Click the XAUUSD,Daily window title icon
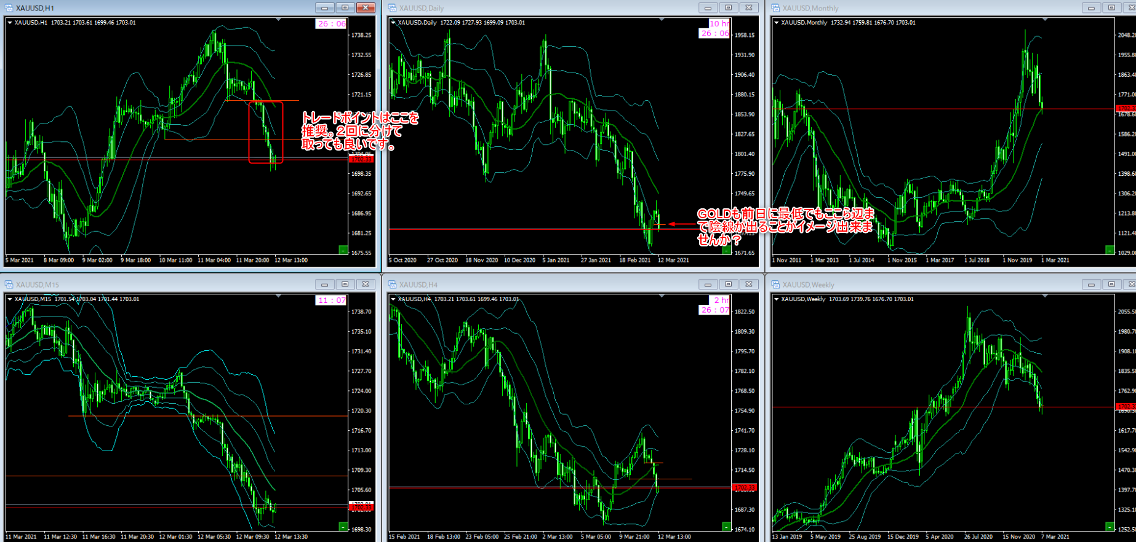Screen dimensions: 1136x542 pos(392,8)
